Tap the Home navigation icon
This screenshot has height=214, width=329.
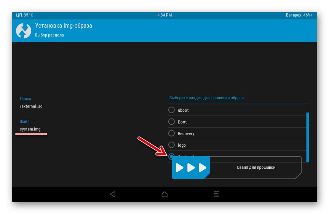click(x=164, y=194)
